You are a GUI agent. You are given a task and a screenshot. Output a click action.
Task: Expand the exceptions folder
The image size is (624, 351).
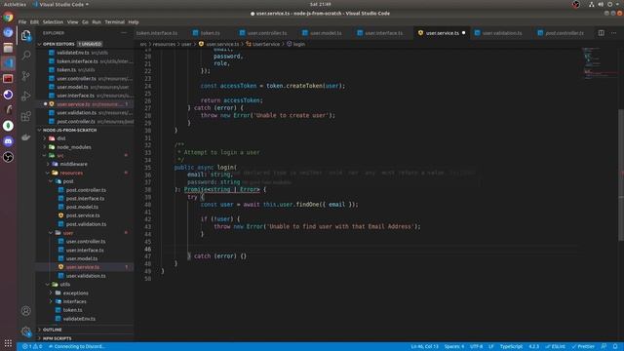76,293
